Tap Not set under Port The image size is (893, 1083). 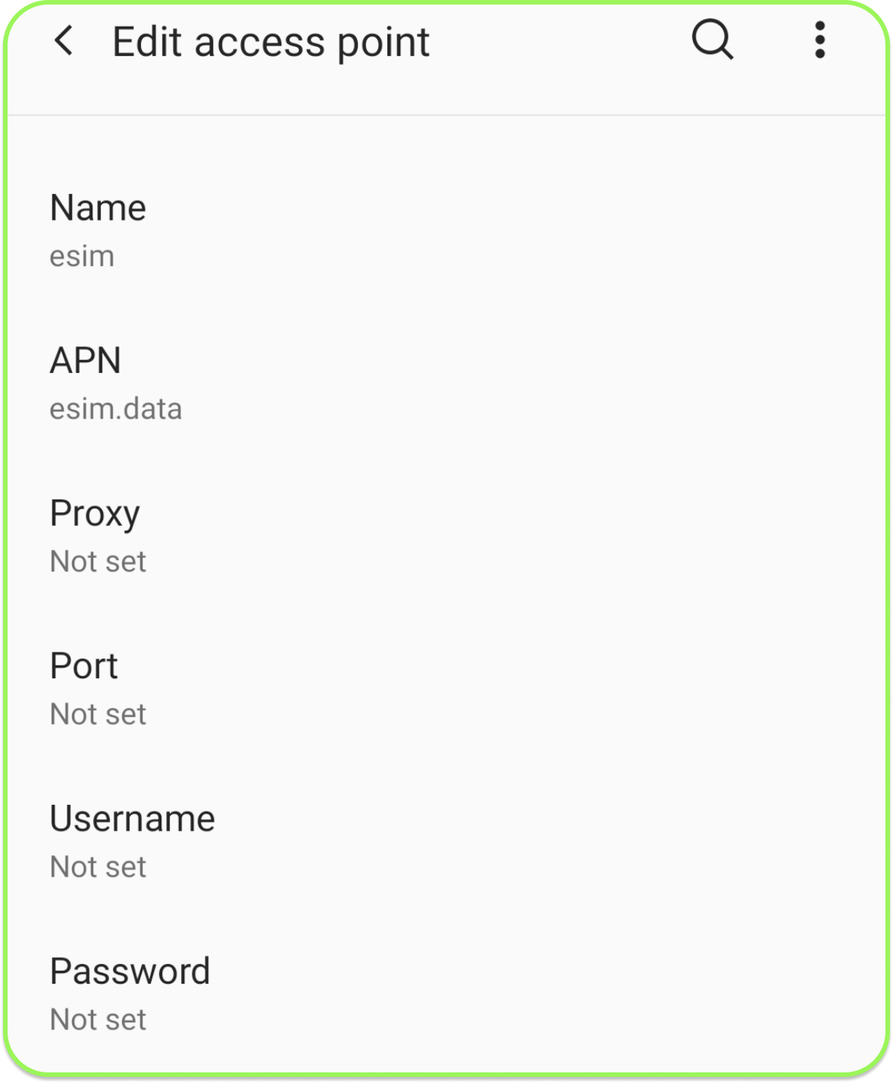98,714
